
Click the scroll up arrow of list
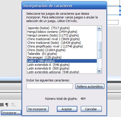point(99,29)
